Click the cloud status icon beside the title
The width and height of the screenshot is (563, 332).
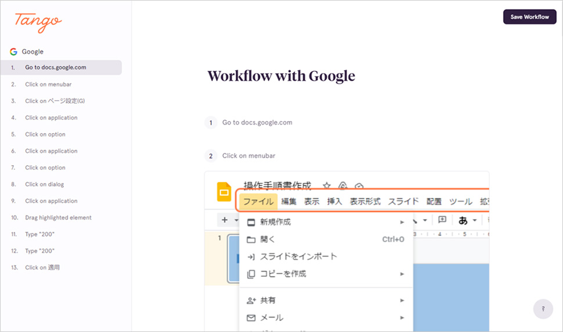359,186
